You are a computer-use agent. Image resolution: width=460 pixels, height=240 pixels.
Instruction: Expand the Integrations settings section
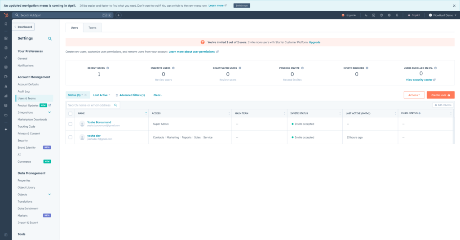click(x=49, y=112)
